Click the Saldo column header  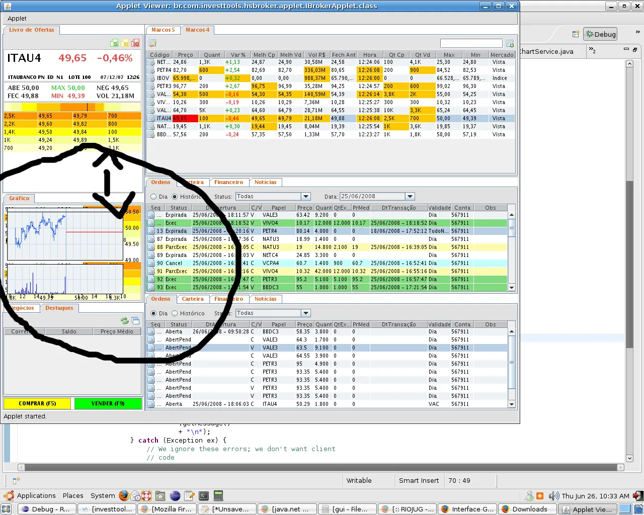pos(69,331)
